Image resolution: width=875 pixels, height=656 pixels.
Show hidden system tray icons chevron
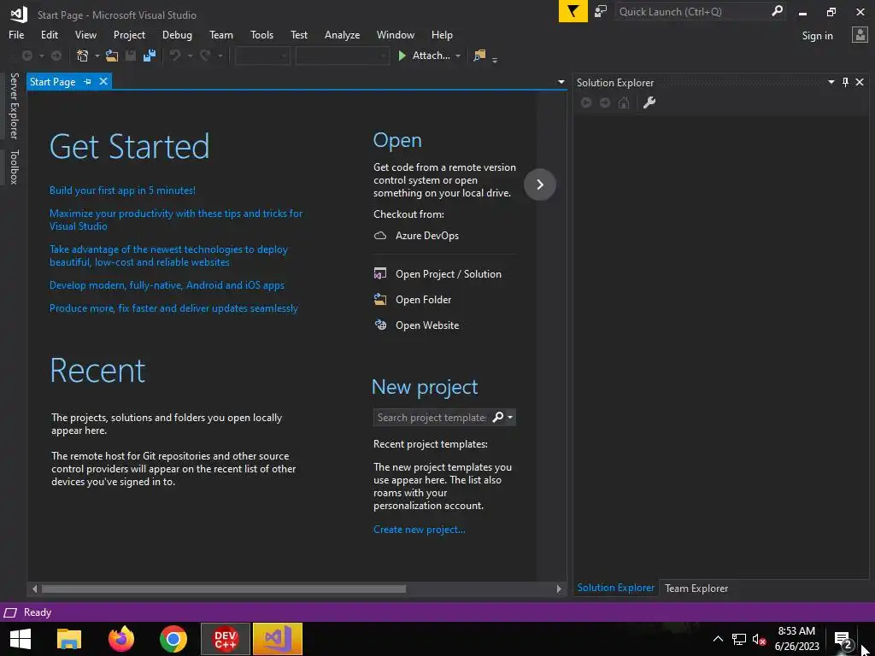point(718,639)
